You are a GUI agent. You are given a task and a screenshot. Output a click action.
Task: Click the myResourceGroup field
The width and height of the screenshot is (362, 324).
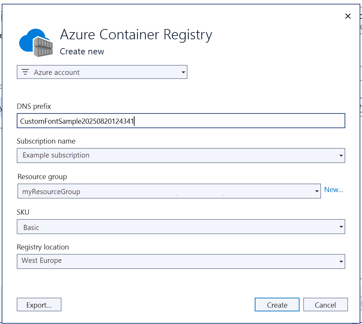pyautogui.click(x=137, y=191)
